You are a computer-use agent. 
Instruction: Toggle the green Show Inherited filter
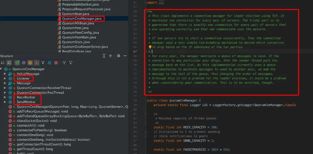17,63
